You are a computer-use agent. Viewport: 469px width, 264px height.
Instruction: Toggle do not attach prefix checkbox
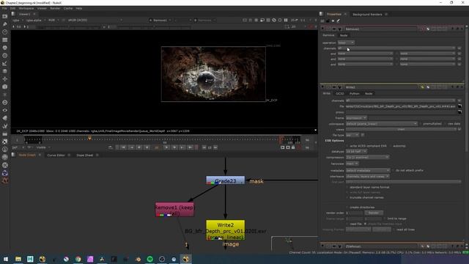(x=393, y=170)
